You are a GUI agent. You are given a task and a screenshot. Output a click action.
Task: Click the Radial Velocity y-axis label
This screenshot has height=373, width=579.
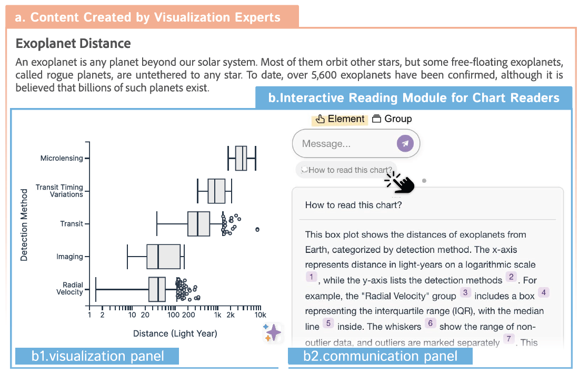(x=69, y=289)
